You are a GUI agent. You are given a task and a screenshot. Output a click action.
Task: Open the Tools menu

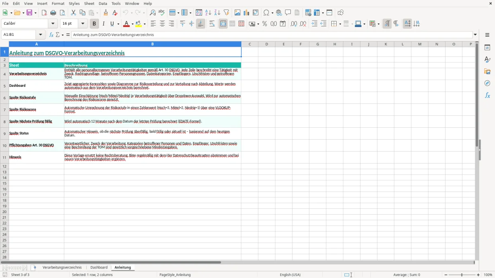(x=116, y=3)
